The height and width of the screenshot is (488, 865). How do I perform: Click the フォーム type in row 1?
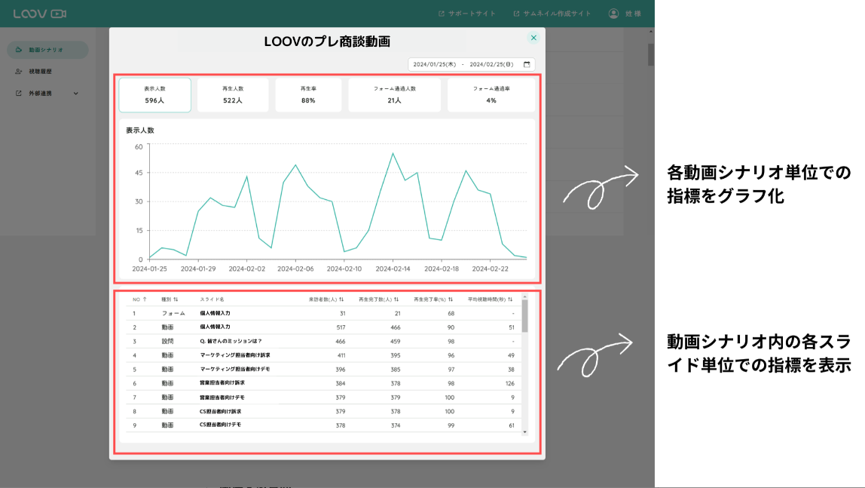pyautogui.click(x=173, y=314)
